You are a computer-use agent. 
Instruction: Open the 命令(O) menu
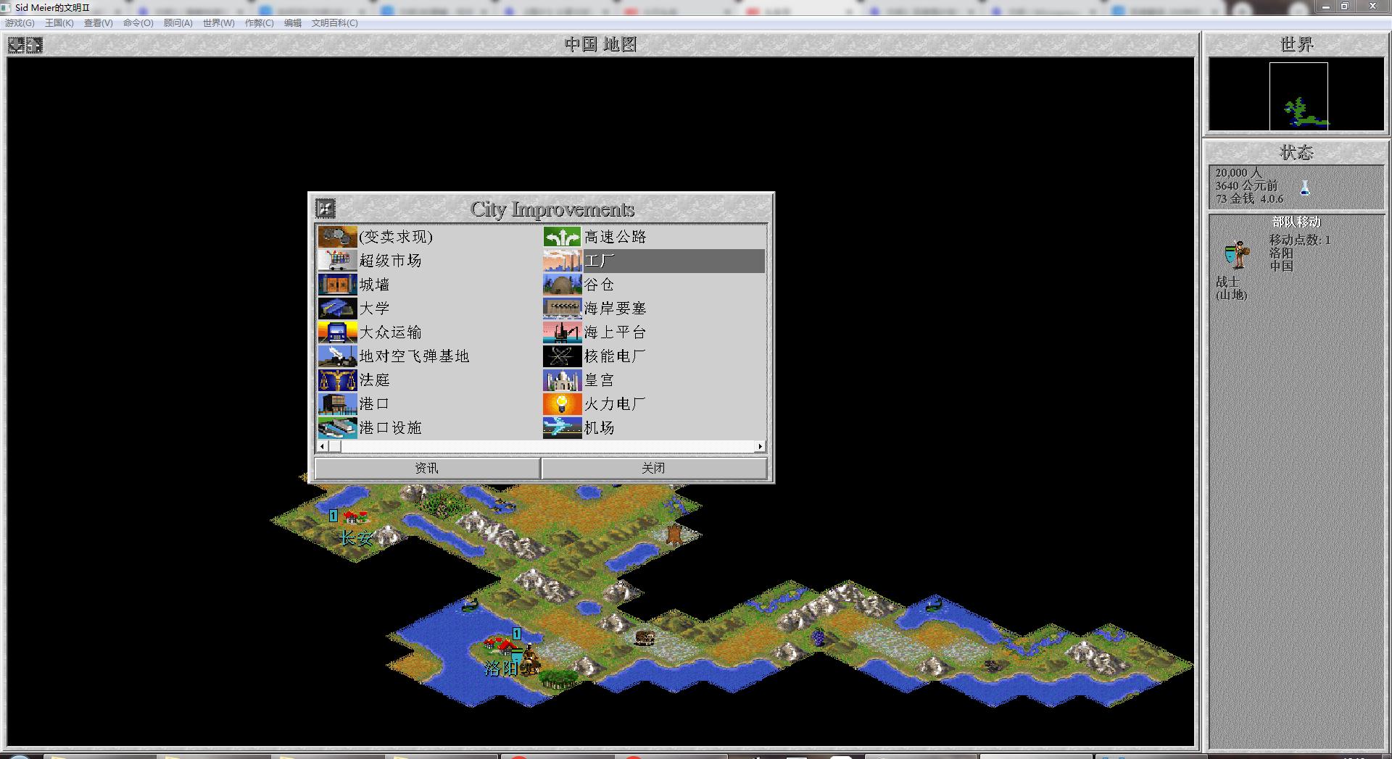138,23
